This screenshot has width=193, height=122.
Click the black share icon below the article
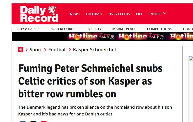coord(33,121)
